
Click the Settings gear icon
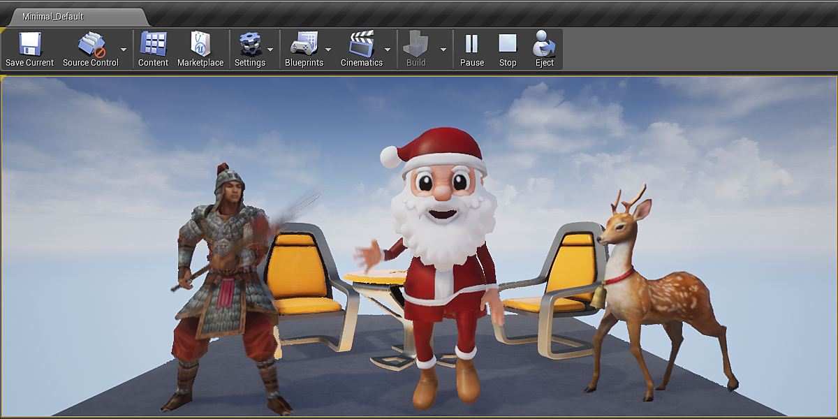(x=249, y=45)
